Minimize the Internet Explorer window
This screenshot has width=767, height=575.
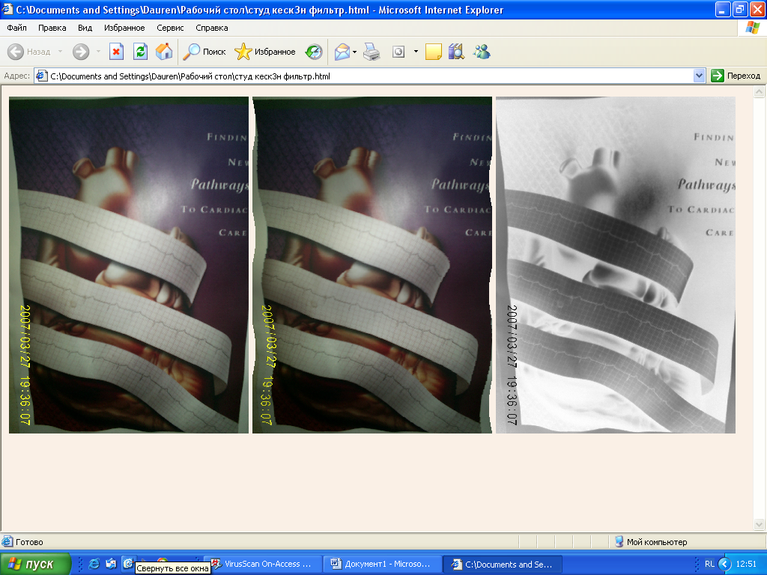coord(723,9)
